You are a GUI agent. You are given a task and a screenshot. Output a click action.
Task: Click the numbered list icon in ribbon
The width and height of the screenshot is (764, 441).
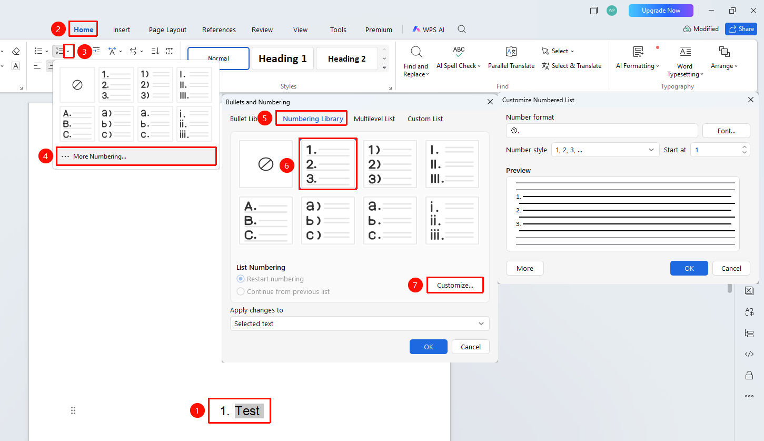pyautogui.click(x=59, y=51)
